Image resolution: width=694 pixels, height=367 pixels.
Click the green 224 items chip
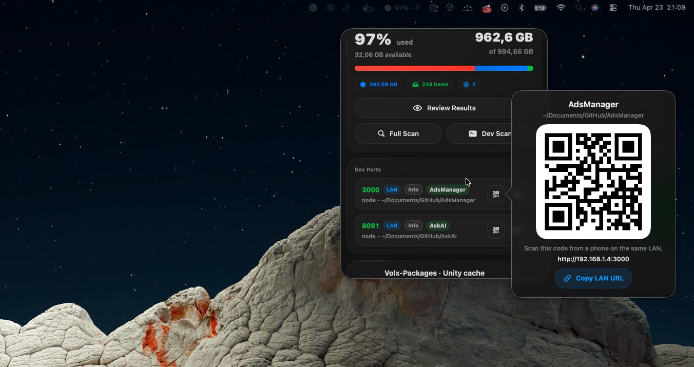pyautogui.click(x=430, y=84)
